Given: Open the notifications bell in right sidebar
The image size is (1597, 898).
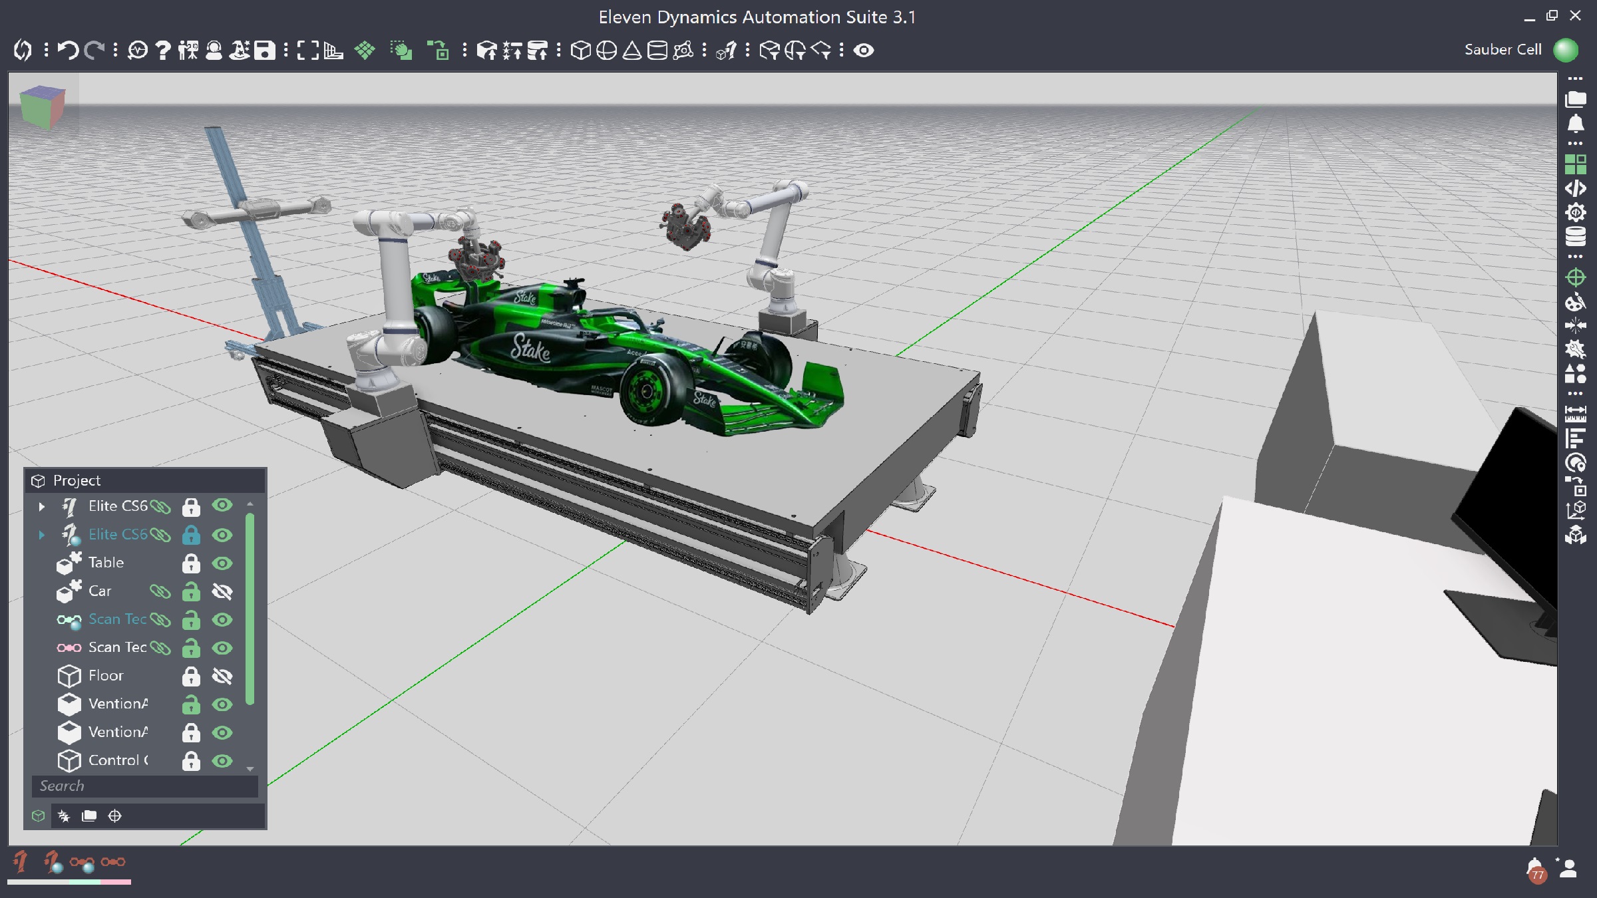Looking at the screenshot, I should (x=1575, y=124).
